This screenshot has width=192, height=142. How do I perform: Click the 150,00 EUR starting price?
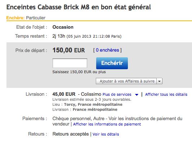68,50
